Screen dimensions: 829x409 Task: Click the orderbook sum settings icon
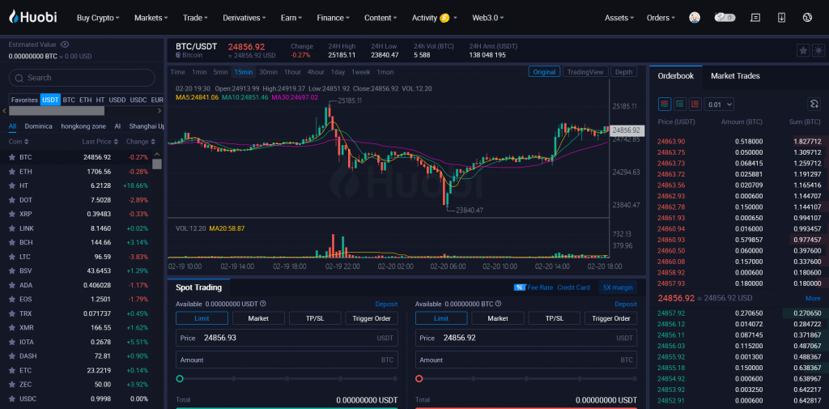[x=814, y=104]
